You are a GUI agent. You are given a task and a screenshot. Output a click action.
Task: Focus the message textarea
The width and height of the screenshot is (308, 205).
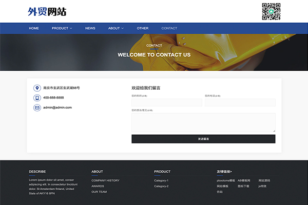[x=203, y=122]
